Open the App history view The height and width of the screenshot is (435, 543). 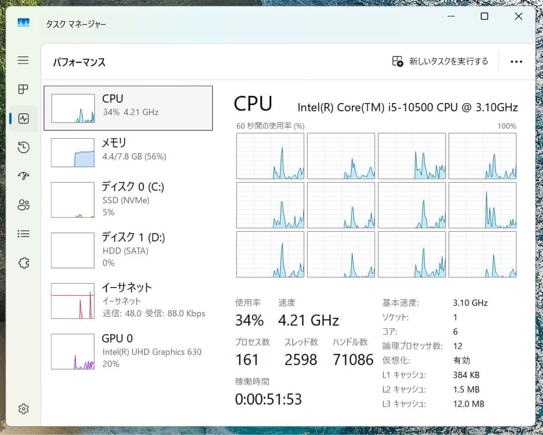point(23,147)
